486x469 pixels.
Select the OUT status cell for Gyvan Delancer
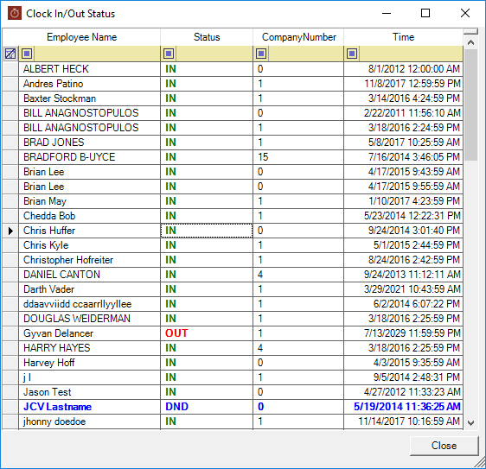coord(207,333)
